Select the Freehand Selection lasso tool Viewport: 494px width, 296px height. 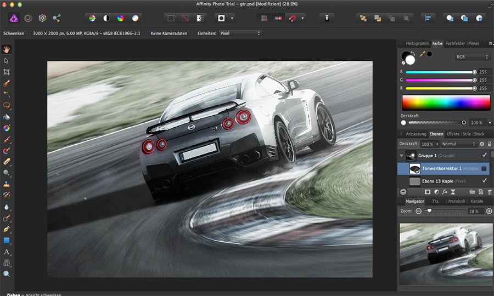6,105
